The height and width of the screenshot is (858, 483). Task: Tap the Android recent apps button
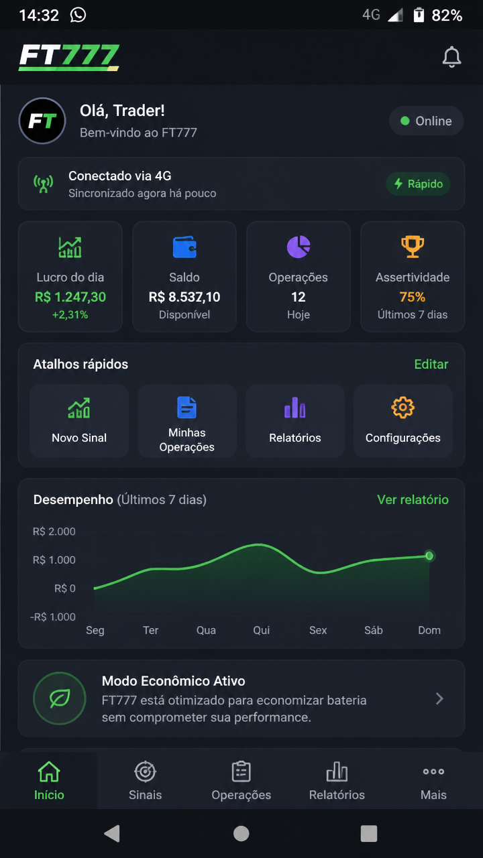point(369,833)
